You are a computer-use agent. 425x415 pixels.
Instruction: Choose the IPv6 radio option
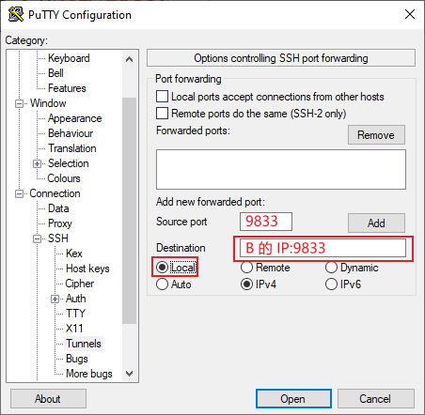tap(331, 284)
